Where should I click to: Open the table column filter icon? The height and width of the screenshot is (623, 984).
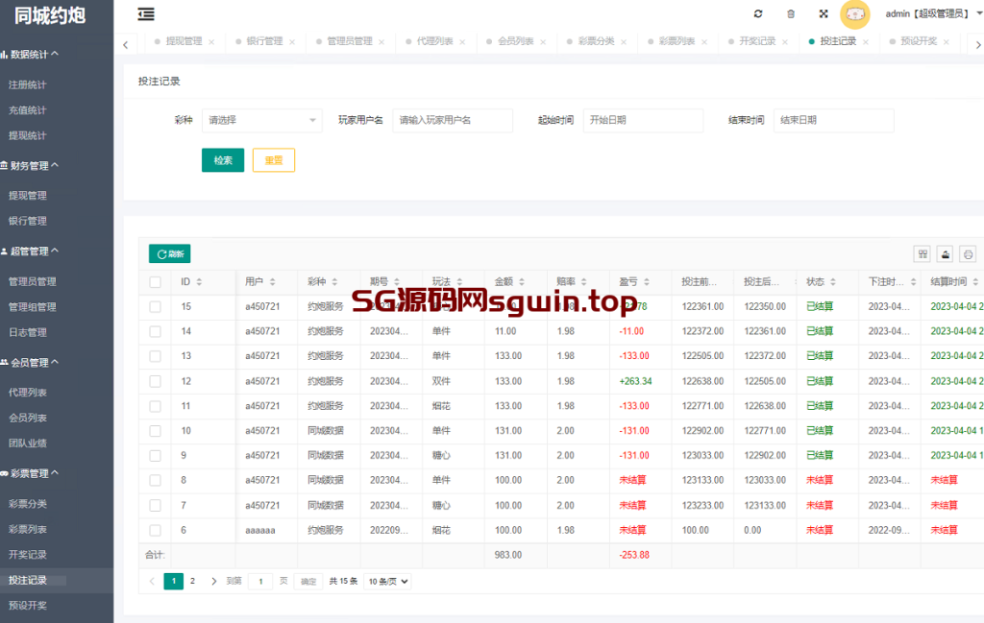pos(922,254)
